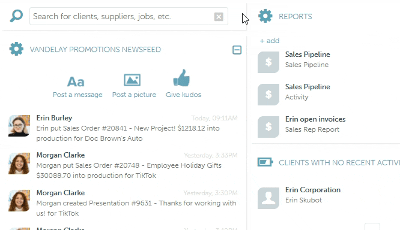The width and height of the screenshot is (400, 230).
Task: Click Morgan Clarke's avatar on the Presentation #9631 post
Action: click(19, 201)
